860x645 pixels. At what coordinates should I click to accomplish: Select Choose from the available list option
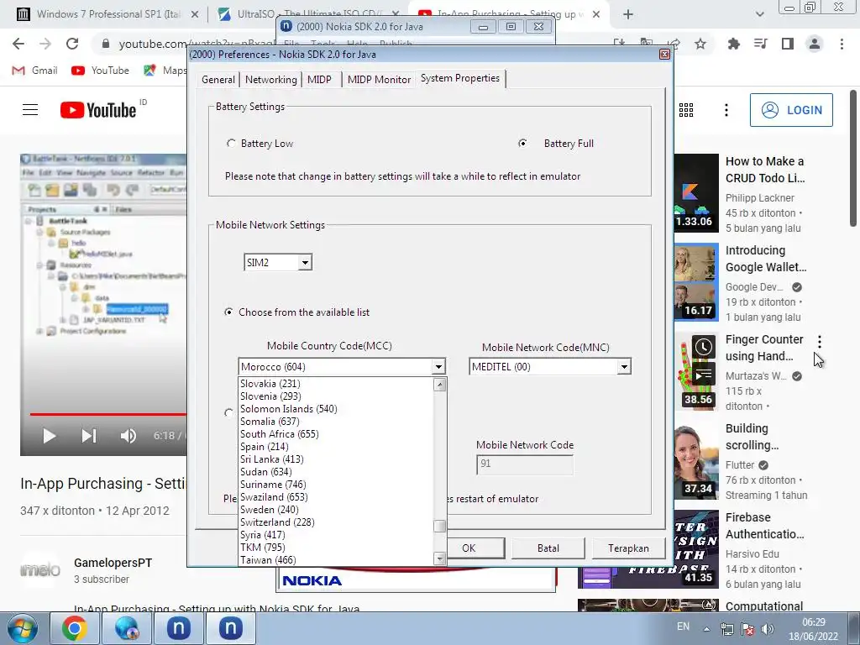[228, 312]
